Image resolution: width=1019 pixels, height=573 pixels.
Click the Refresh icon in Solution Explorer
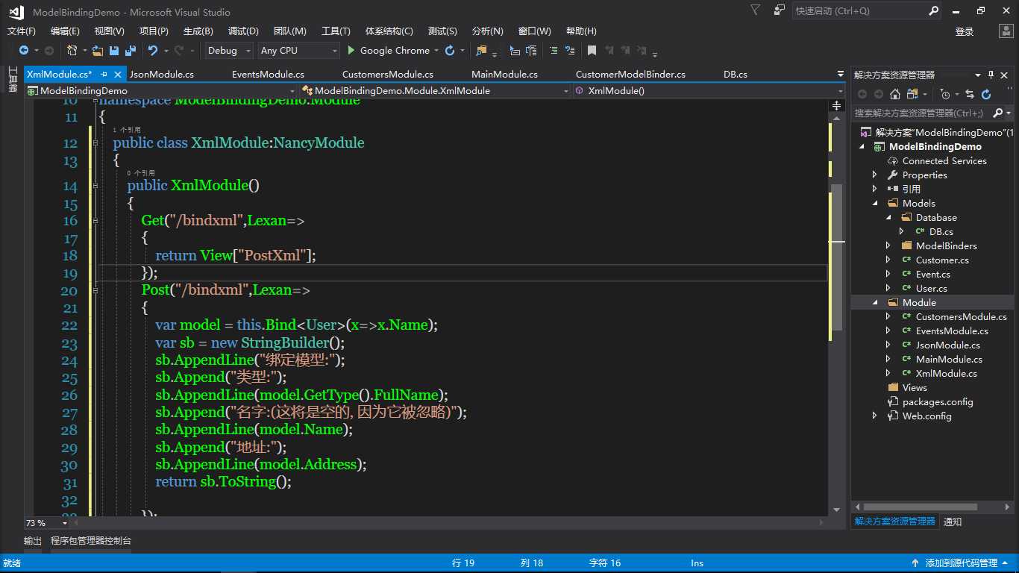tap(986, 94)
